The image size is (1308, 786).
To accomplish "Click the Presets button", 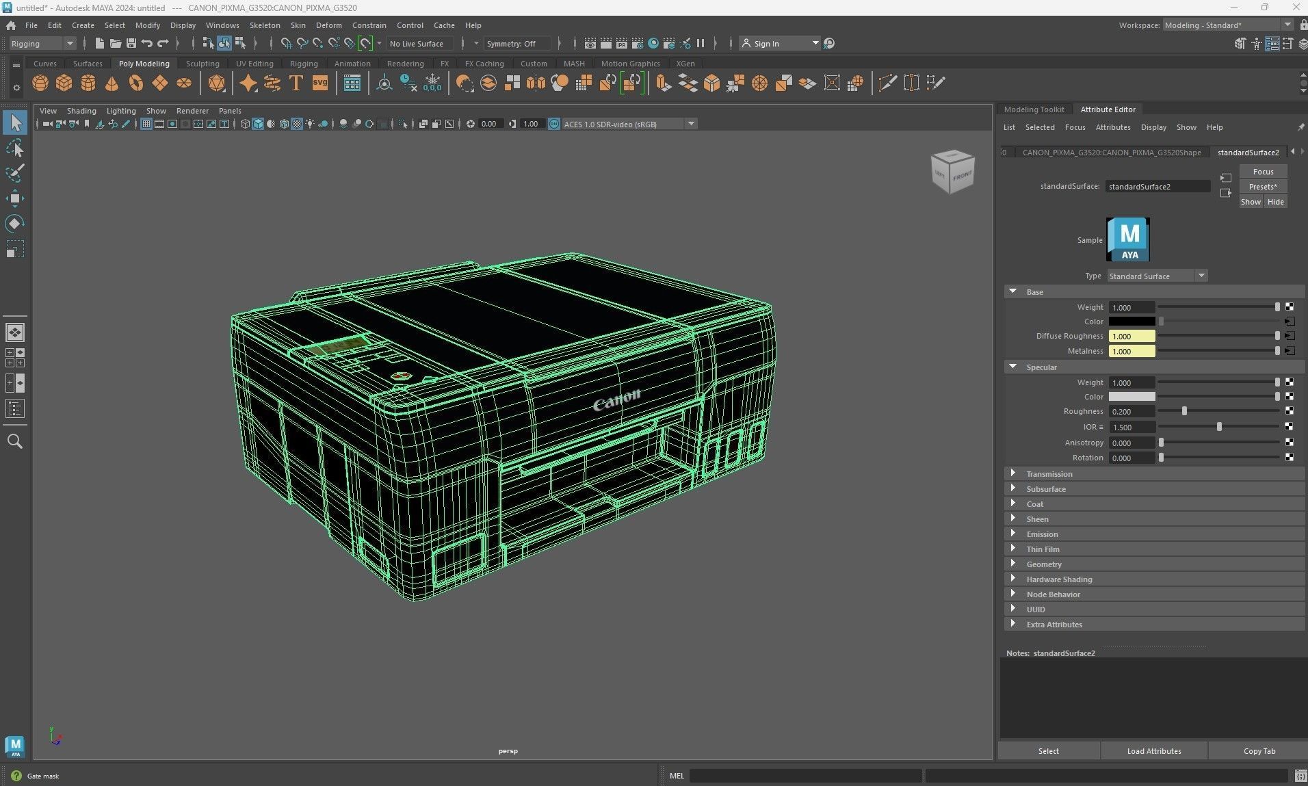I will tap(1262, 187).
